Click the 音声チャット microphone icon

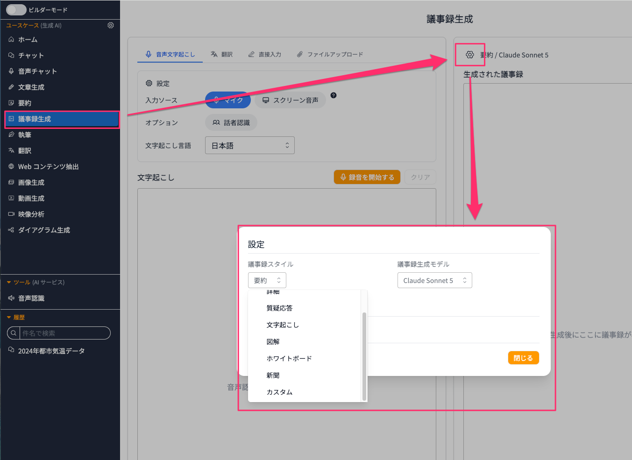click(x=11, y=71)
